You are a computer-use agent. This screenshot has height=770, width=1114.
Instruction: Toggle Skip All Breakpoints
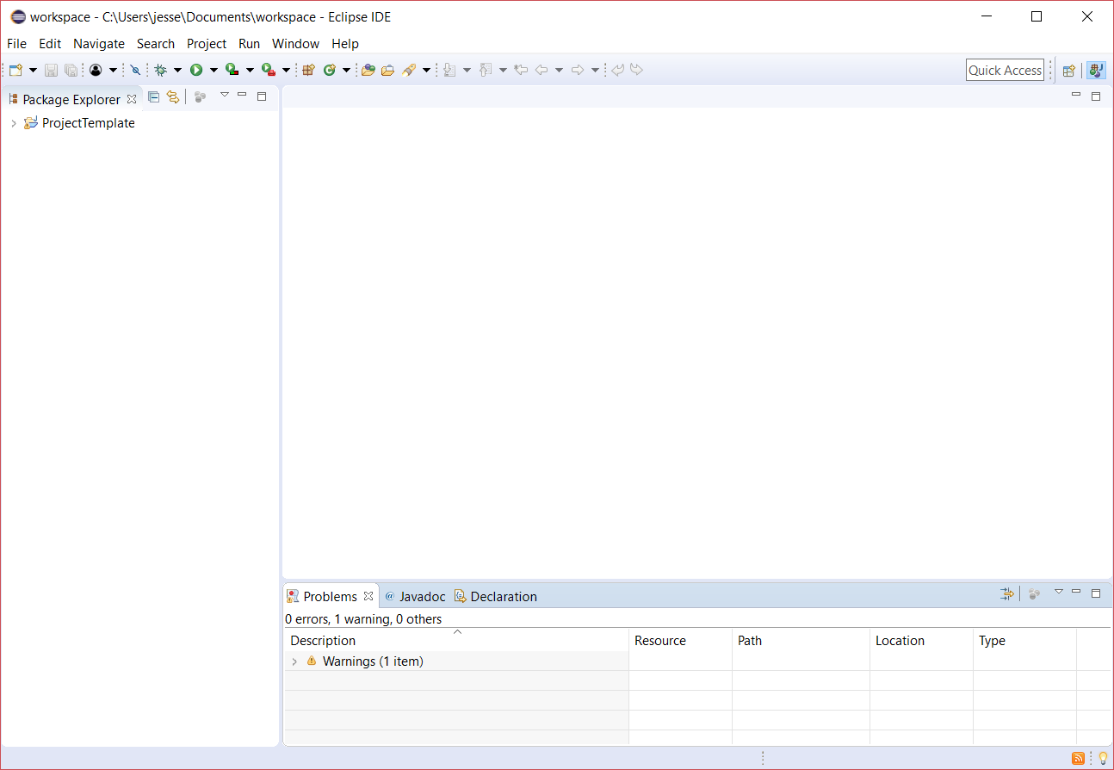pyautogui.click(x=136, y=70)
